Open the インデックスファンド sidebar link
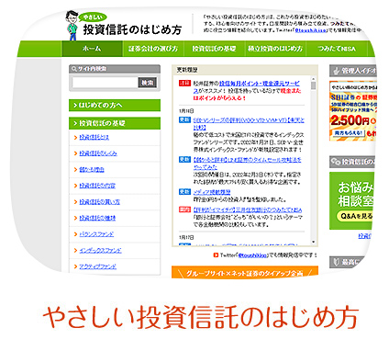389x362 pixels. coord(100,251)
